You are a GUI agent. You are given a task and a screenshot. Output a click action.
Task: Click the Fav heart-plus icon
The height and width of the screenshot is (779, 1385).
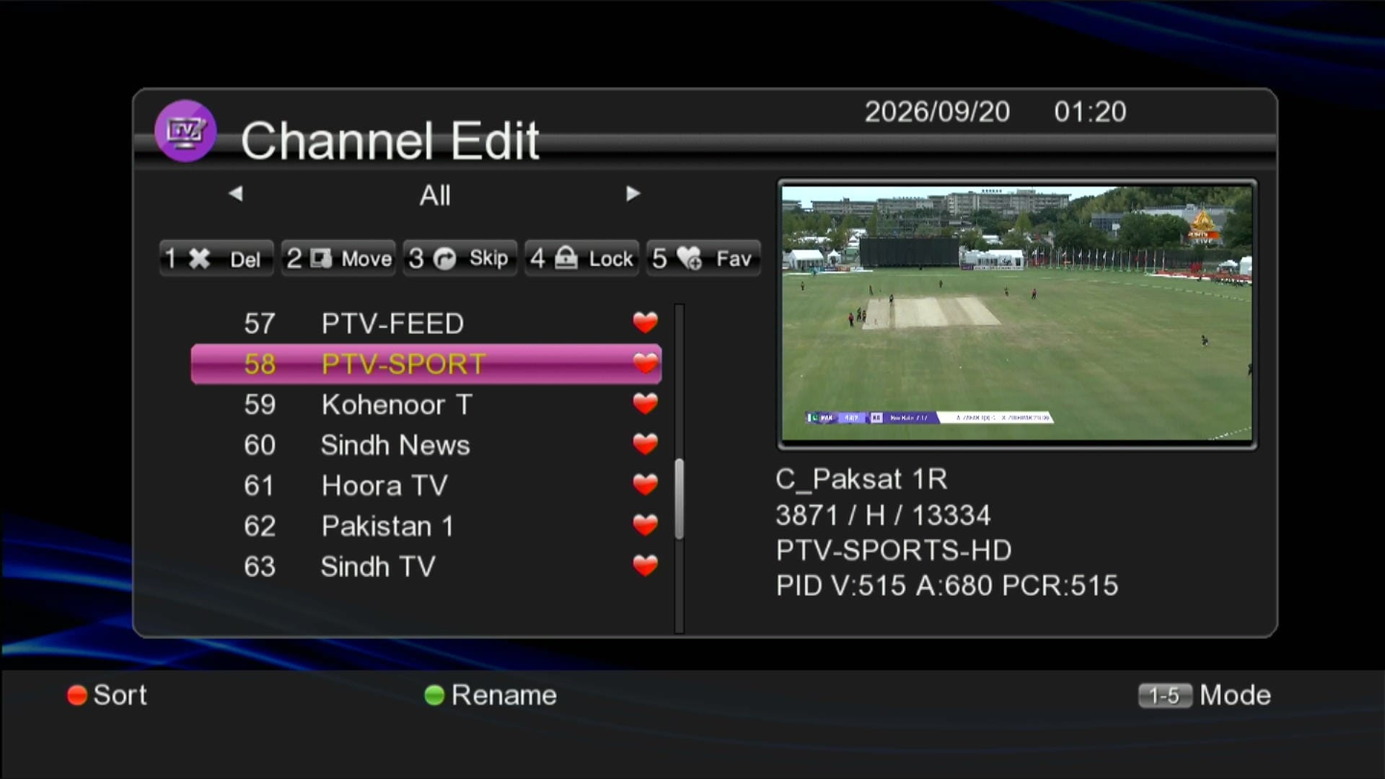689,258
